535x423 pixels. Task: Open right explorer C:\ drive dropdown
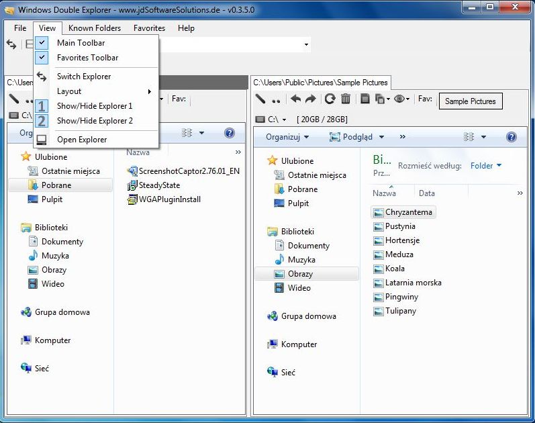pos(284,120)
